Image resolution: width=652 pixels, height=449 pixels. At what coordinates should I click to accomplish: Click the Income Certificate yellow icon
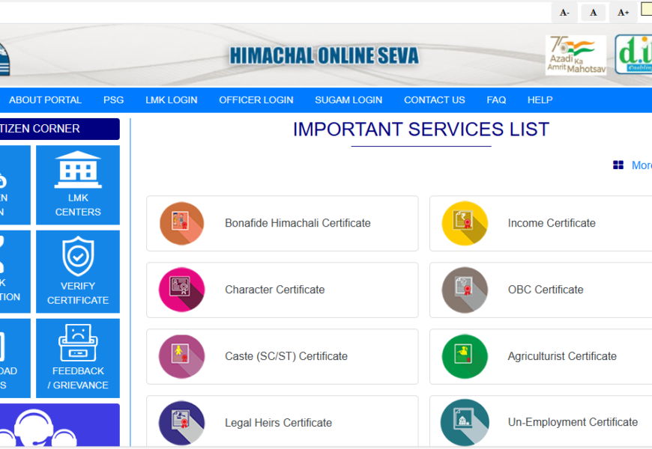pos(465,224)
